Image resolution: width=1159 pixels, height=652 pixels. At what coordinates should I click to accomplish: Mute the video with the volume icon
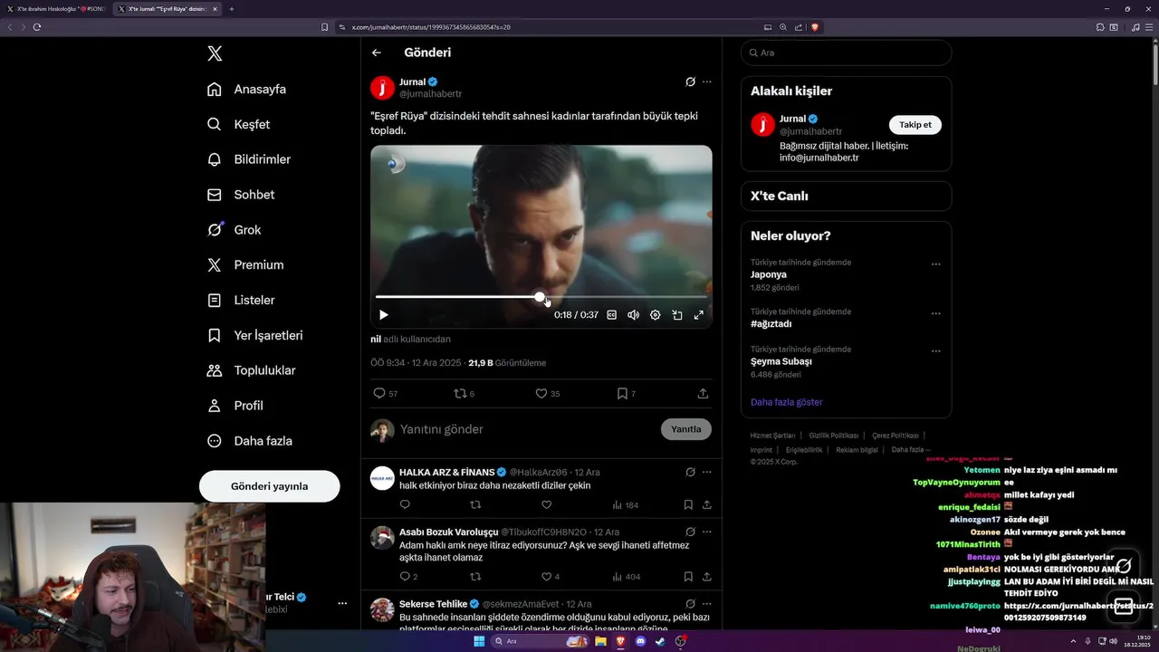click(x=633, y=315)
